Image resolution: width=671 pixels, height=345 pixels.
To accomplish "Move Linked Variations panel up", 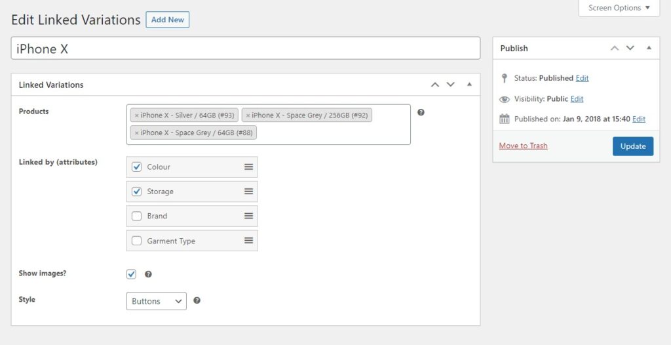I will (x=435, y=85).
